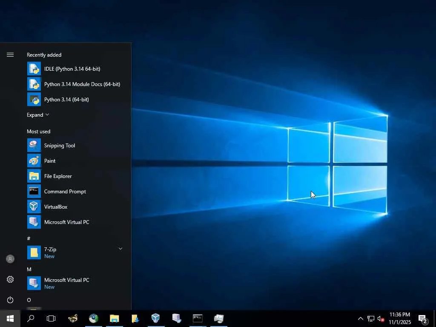This screenshot has width=436, height=327.
Task: Open the globe browser taskbar icon
Action: coord(94,318)
